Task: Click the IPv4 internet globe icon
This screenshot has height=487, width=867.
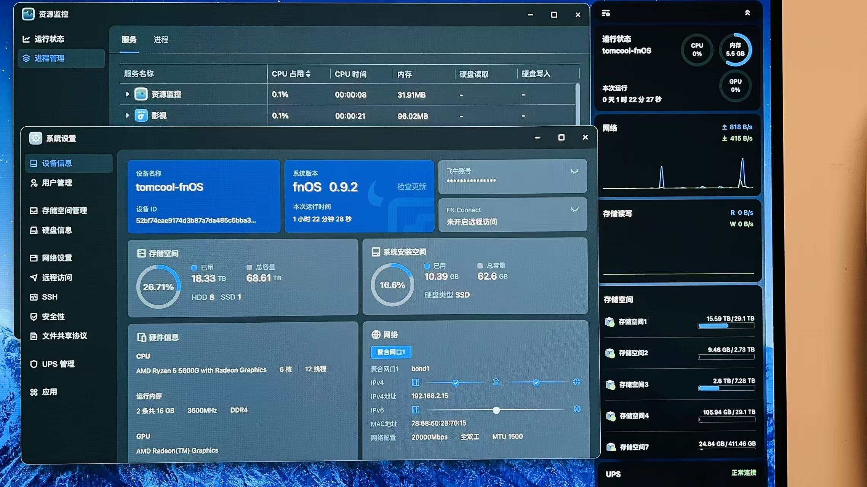Action: [x=577, y=382]
